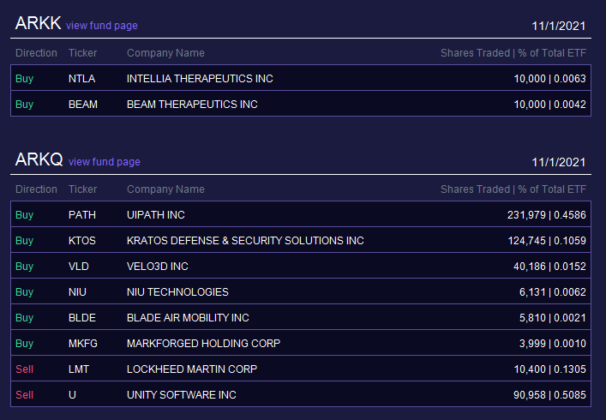Image resolution: width=606 pixels, height=420 pixels.
Task: Open ARKQ view fund page link
Action: [x=105, y=162]
